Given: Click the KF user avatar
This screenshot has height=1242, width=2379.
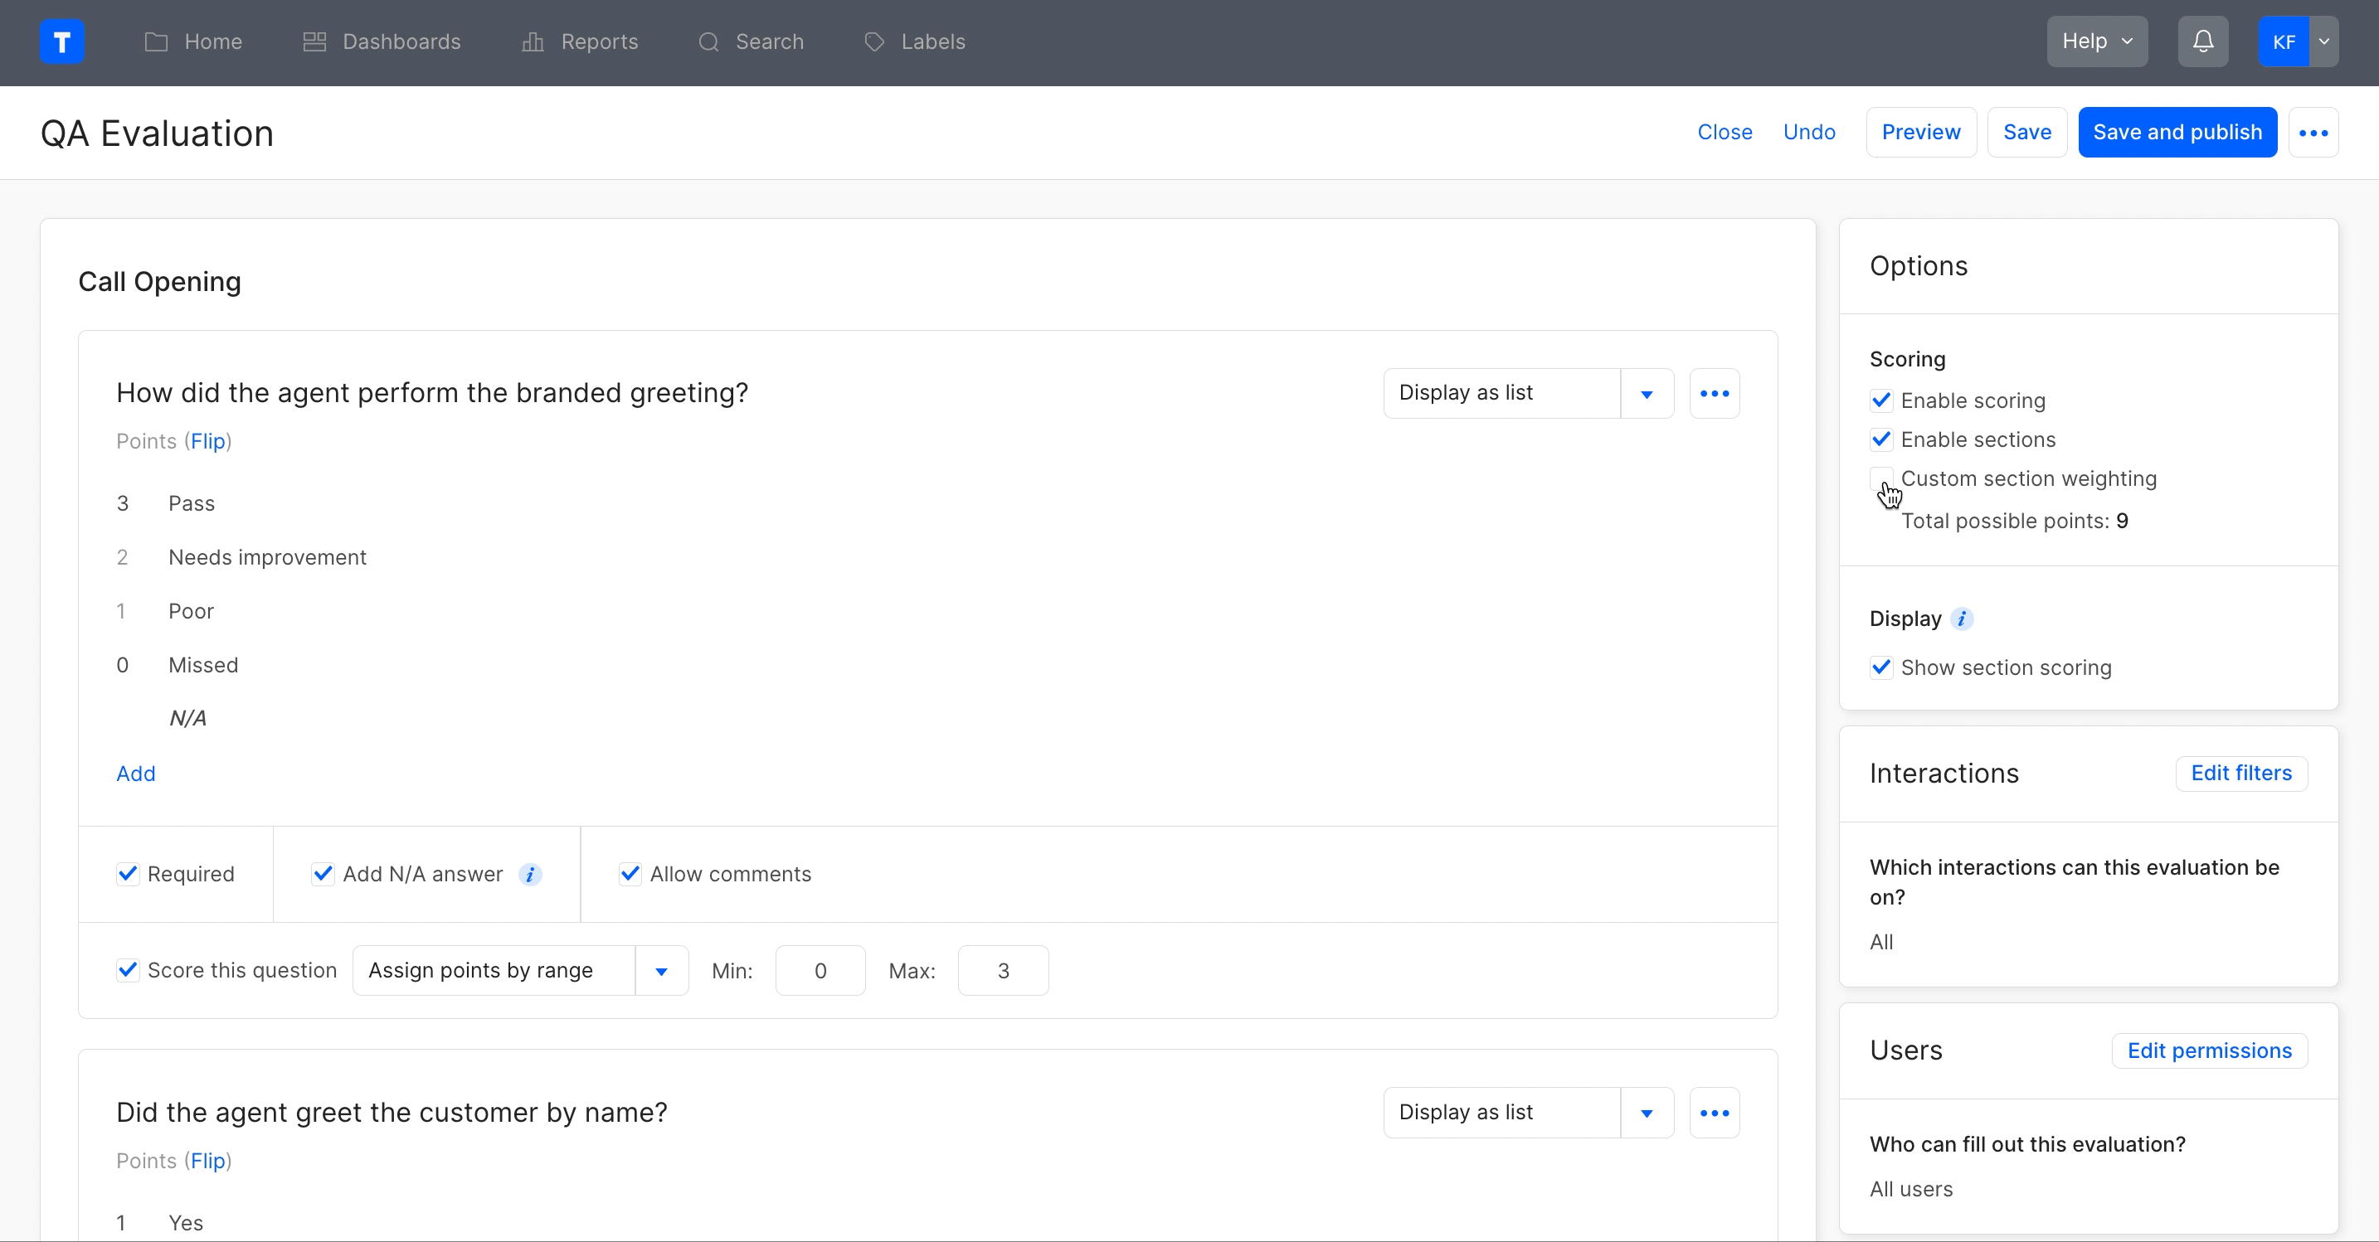Looking at the screenshot, I should tap(2283, 41).
